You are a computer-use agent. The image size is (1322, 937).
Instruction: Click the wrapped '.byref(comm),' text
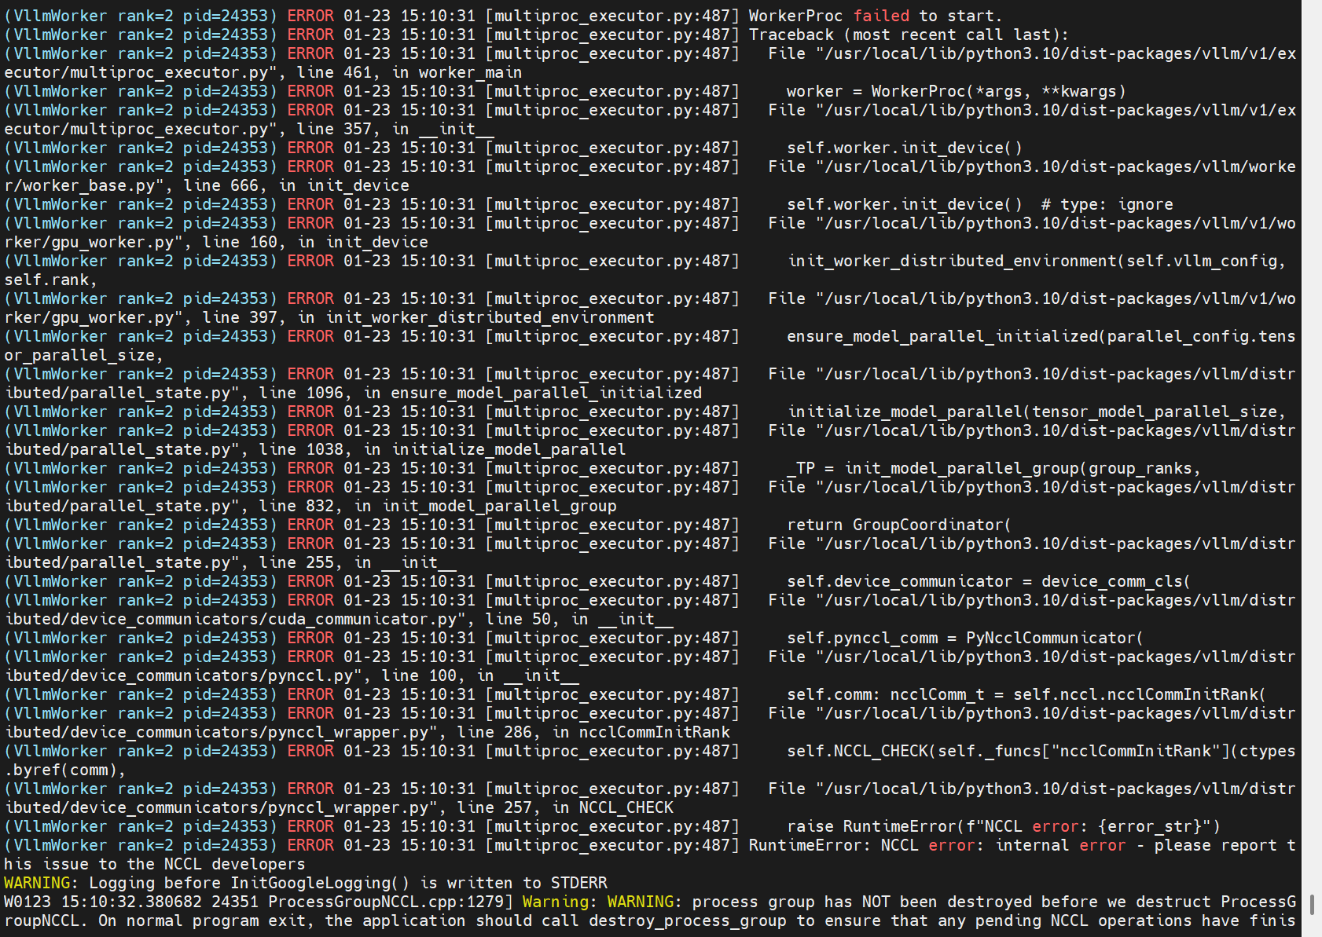[x=65, y=770]
